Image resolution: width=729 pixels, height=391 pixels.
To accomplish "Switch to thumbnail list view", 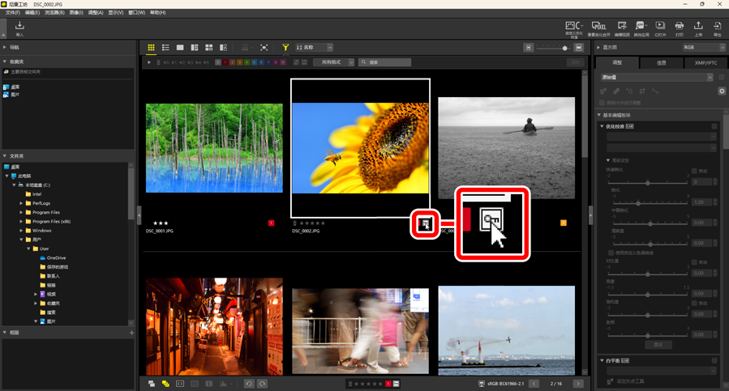I will [x=165, y=48].
